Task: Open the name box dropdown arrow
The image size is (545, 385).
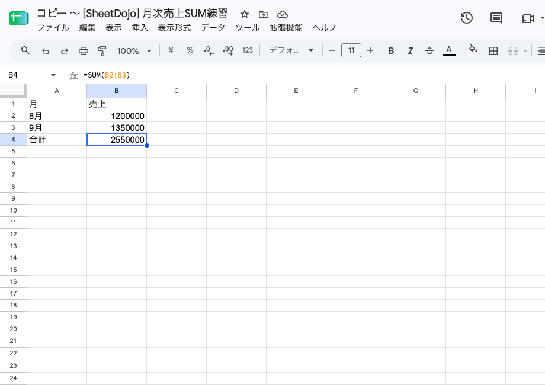Action: 53,75
